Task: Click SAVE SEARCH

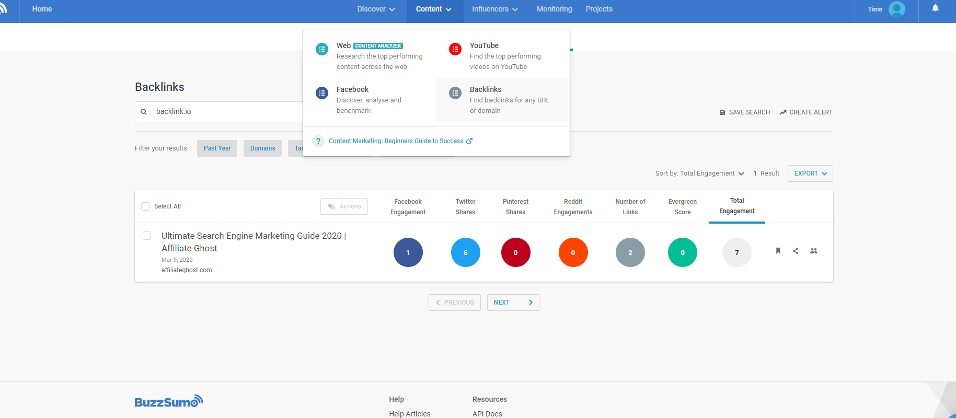Action: (744, 112)
